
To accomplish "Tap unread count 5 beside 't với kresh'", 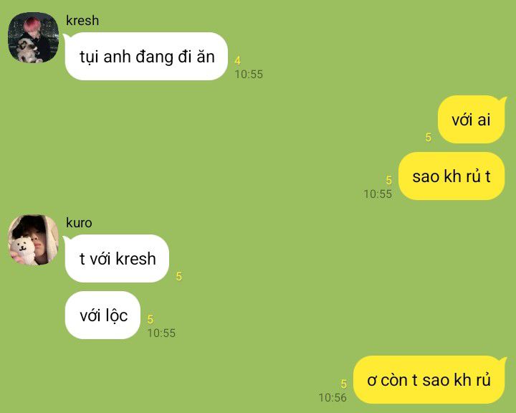I will (x=178, y=276).
